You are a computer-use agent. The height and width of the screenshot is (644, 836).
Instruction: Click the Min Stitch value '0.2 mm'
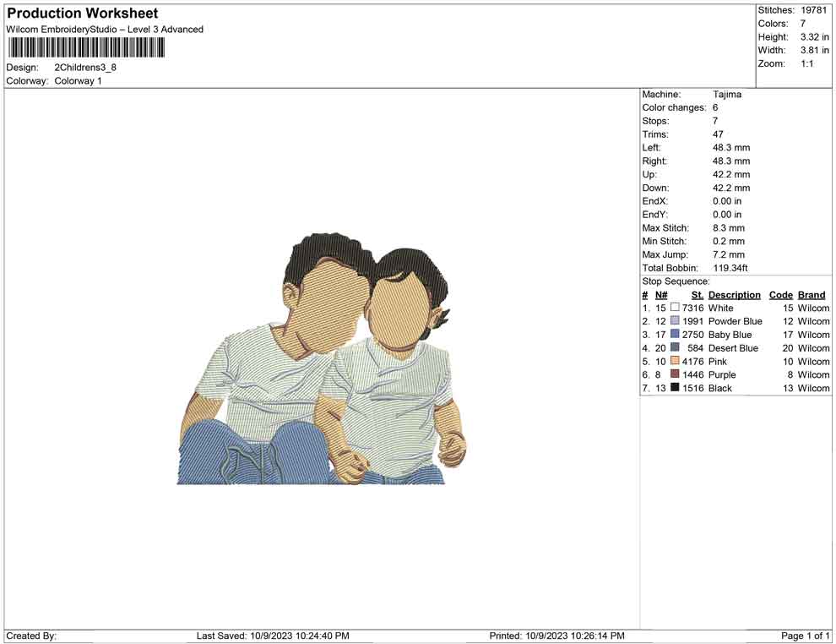pos(728,241)
